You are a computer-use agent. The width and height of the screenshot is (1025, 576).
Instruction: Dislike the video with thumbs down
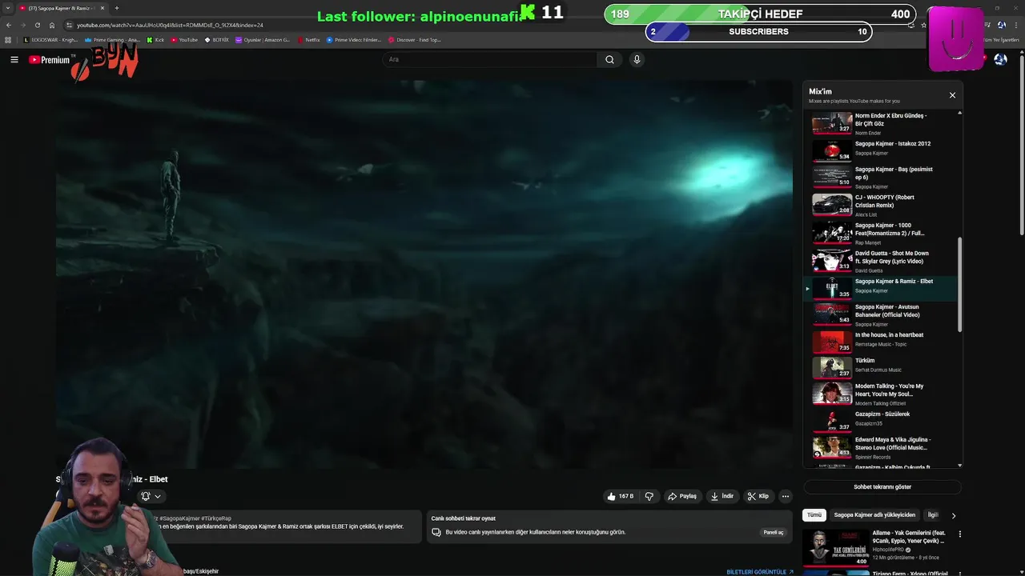point(649,496)
